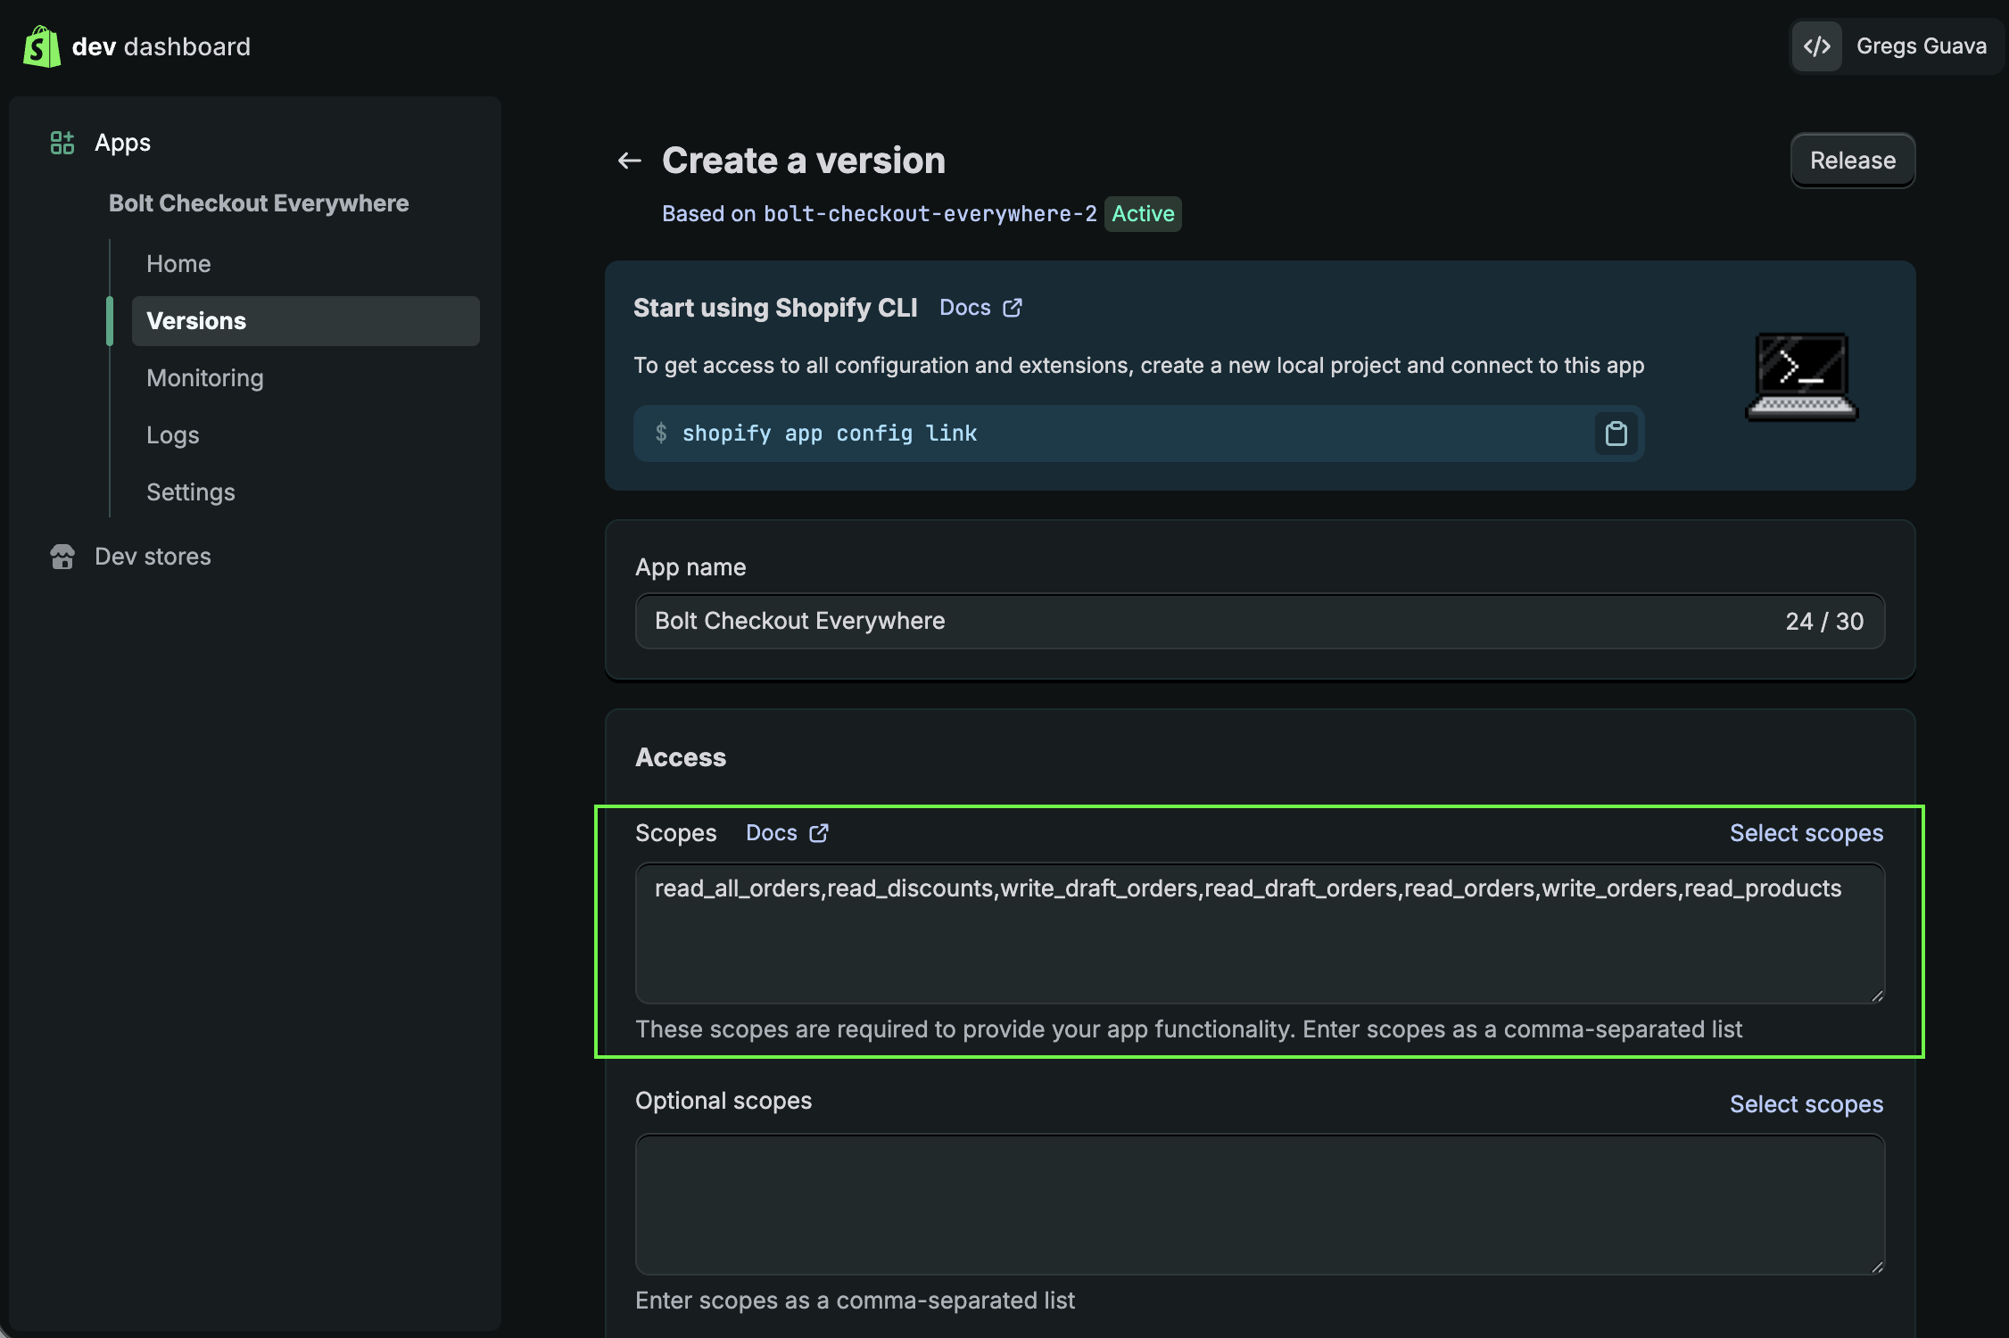Open external link icon beside Scopes Docs

[x=819, y=833]
